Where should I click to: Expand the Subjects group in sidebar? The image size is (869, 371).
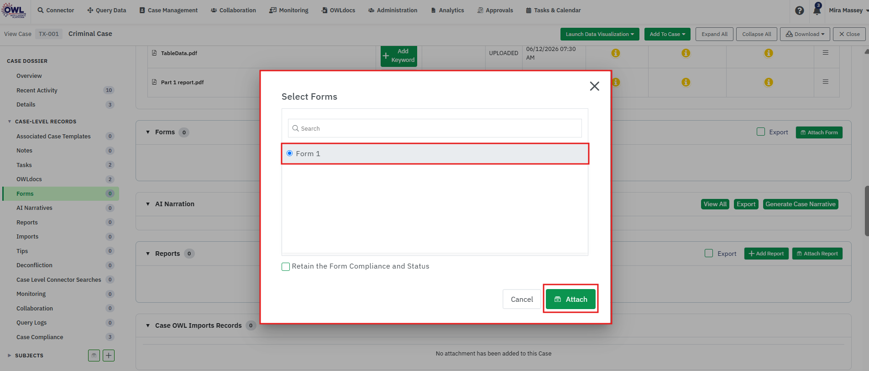click(x=10, y=356)
